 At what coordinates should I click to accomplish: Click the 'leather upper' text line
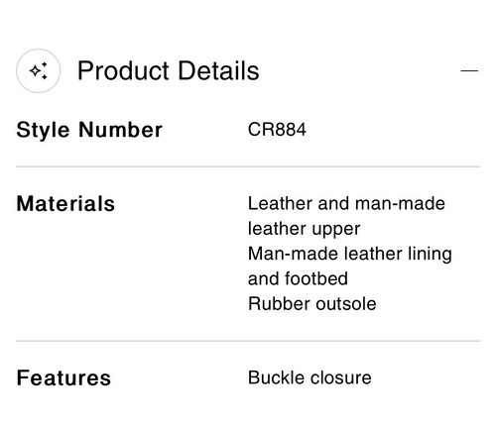[304, 229]
